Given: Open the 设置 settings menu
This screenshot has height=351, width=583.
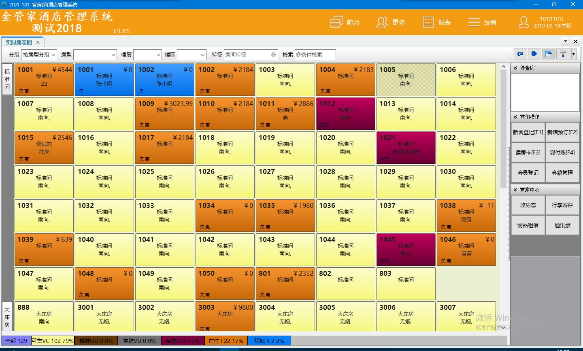Looking at the screenshot, I should pyautogui.click(x=482, y=22).
